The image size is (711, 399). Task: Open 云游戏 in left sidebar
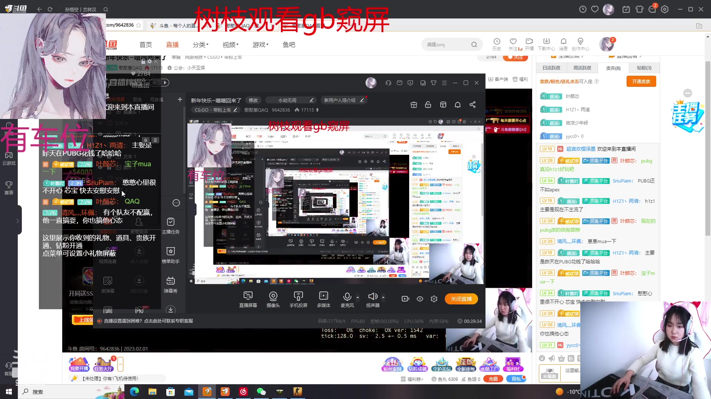click(x=9, y=158)
